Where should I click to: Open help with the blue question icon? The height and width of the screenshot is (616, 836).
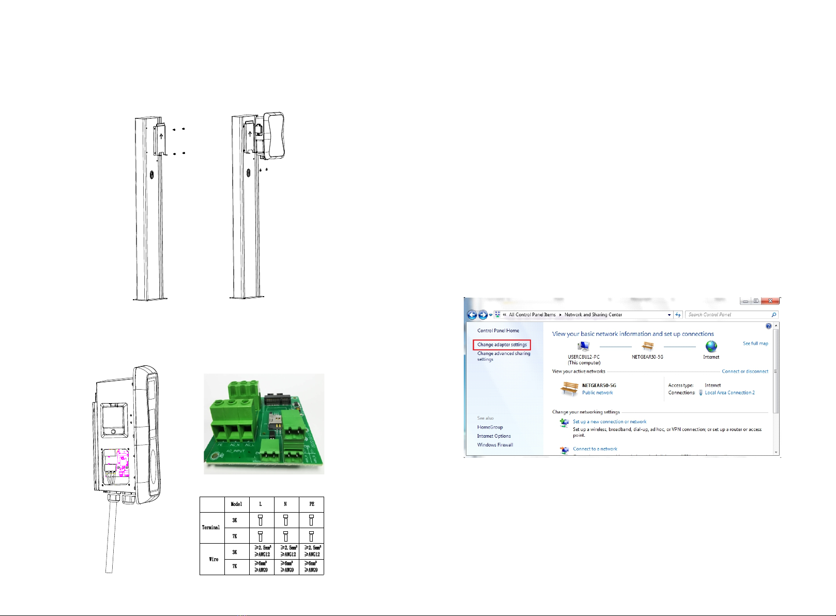(x=768, y=326)
